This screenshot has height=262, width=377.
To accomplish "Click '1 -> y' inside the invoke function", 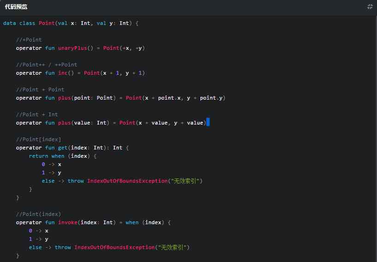I will tap(38, 239).
